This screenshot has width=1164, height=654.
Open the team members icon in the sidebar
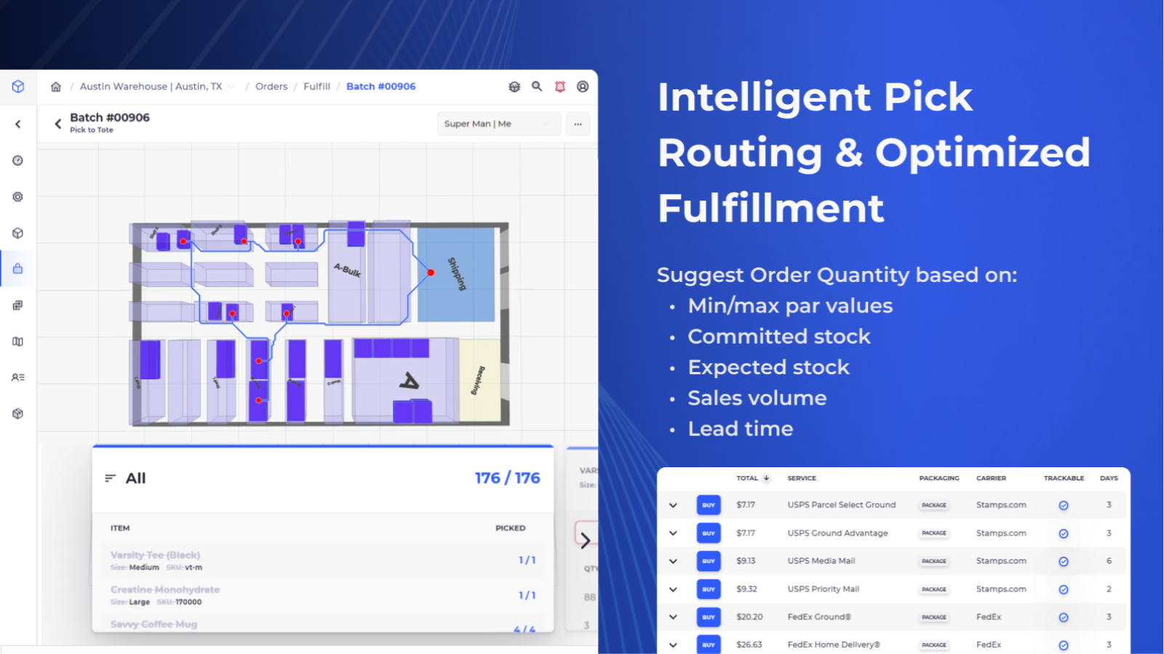(x=18, y=376)
